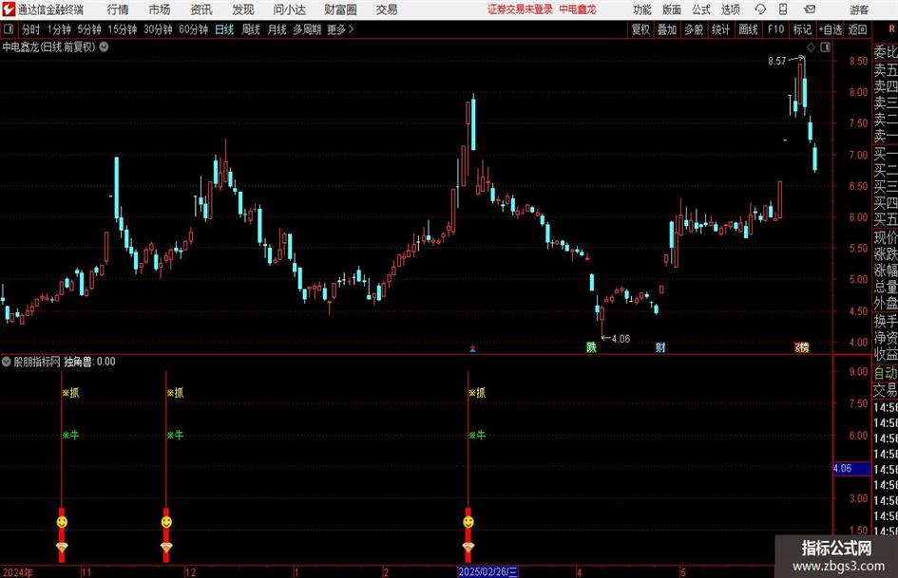Open the 资讯 menu

pyautogui.click(x=201, y=9)
